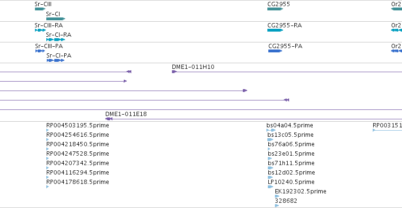This screenshot has width=402, height=208.
Task: Click the bs23e01.5prime label text
Action: click(291, 154)
